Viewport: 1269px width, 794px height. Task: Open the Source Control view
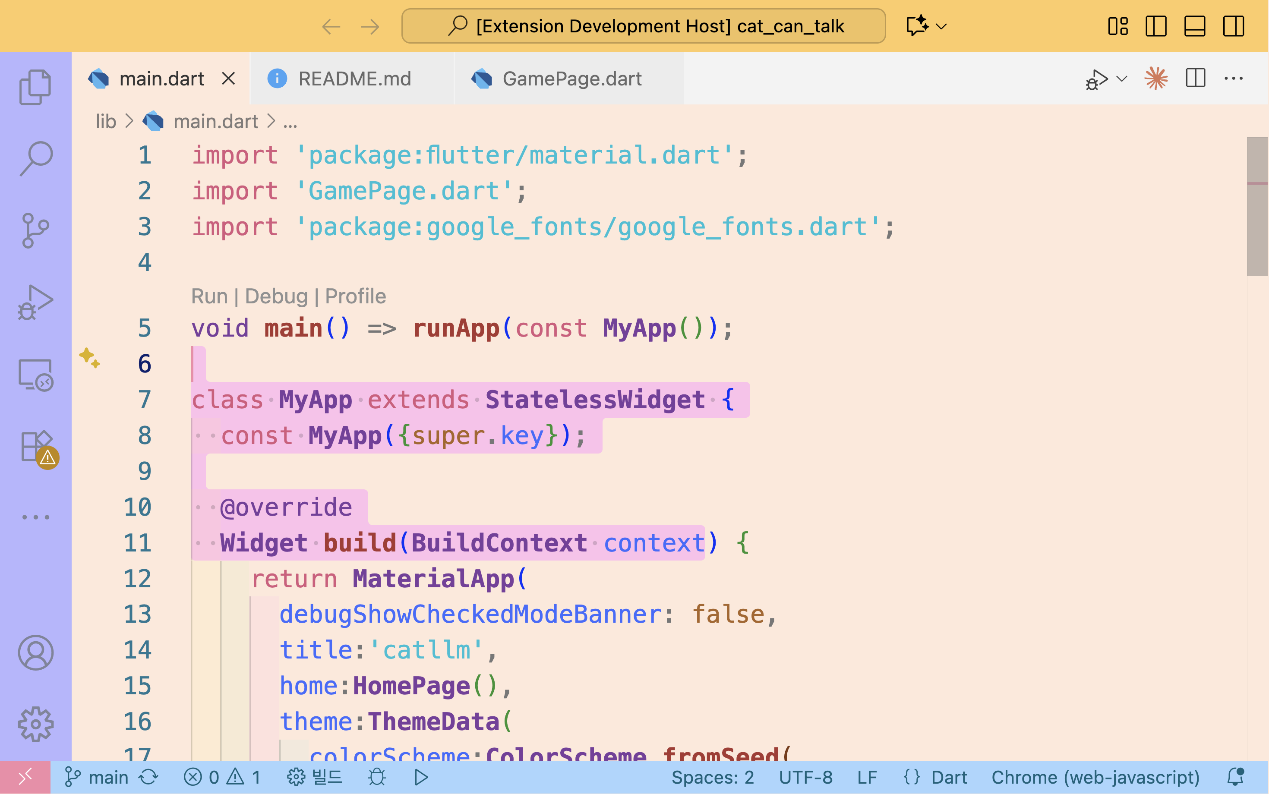point(35,230)
